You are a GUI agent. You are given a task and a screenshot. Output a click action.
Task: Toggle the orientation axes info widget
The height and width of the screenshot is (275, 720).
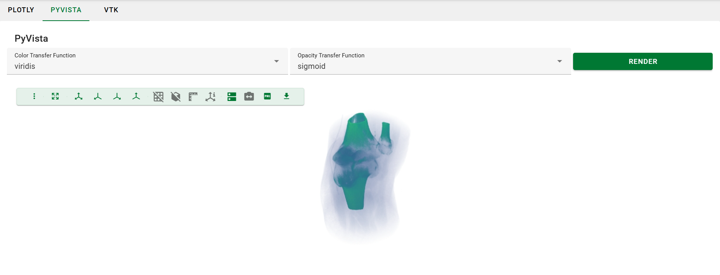pyautogui.click(x=211, y=97)
